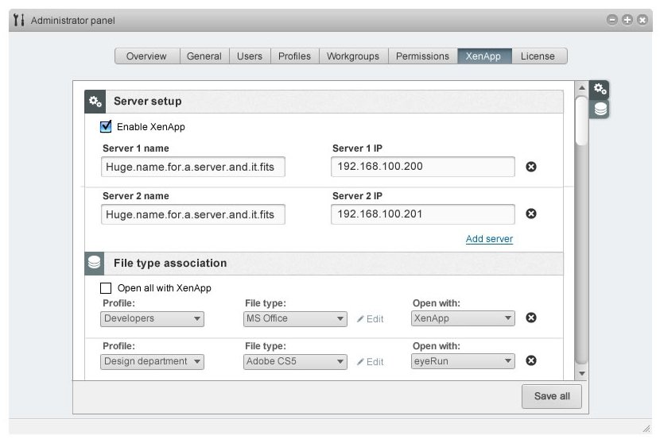Delete the Design department Adobe CS5 row

531,360
